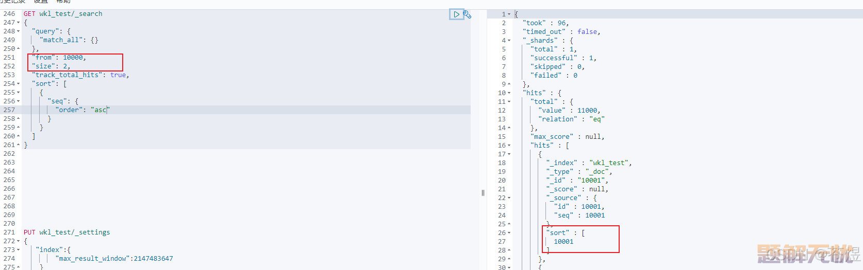The image size is (863, 270).
Task: Fold the "_shards" block in the response
Action: [509, 41]
